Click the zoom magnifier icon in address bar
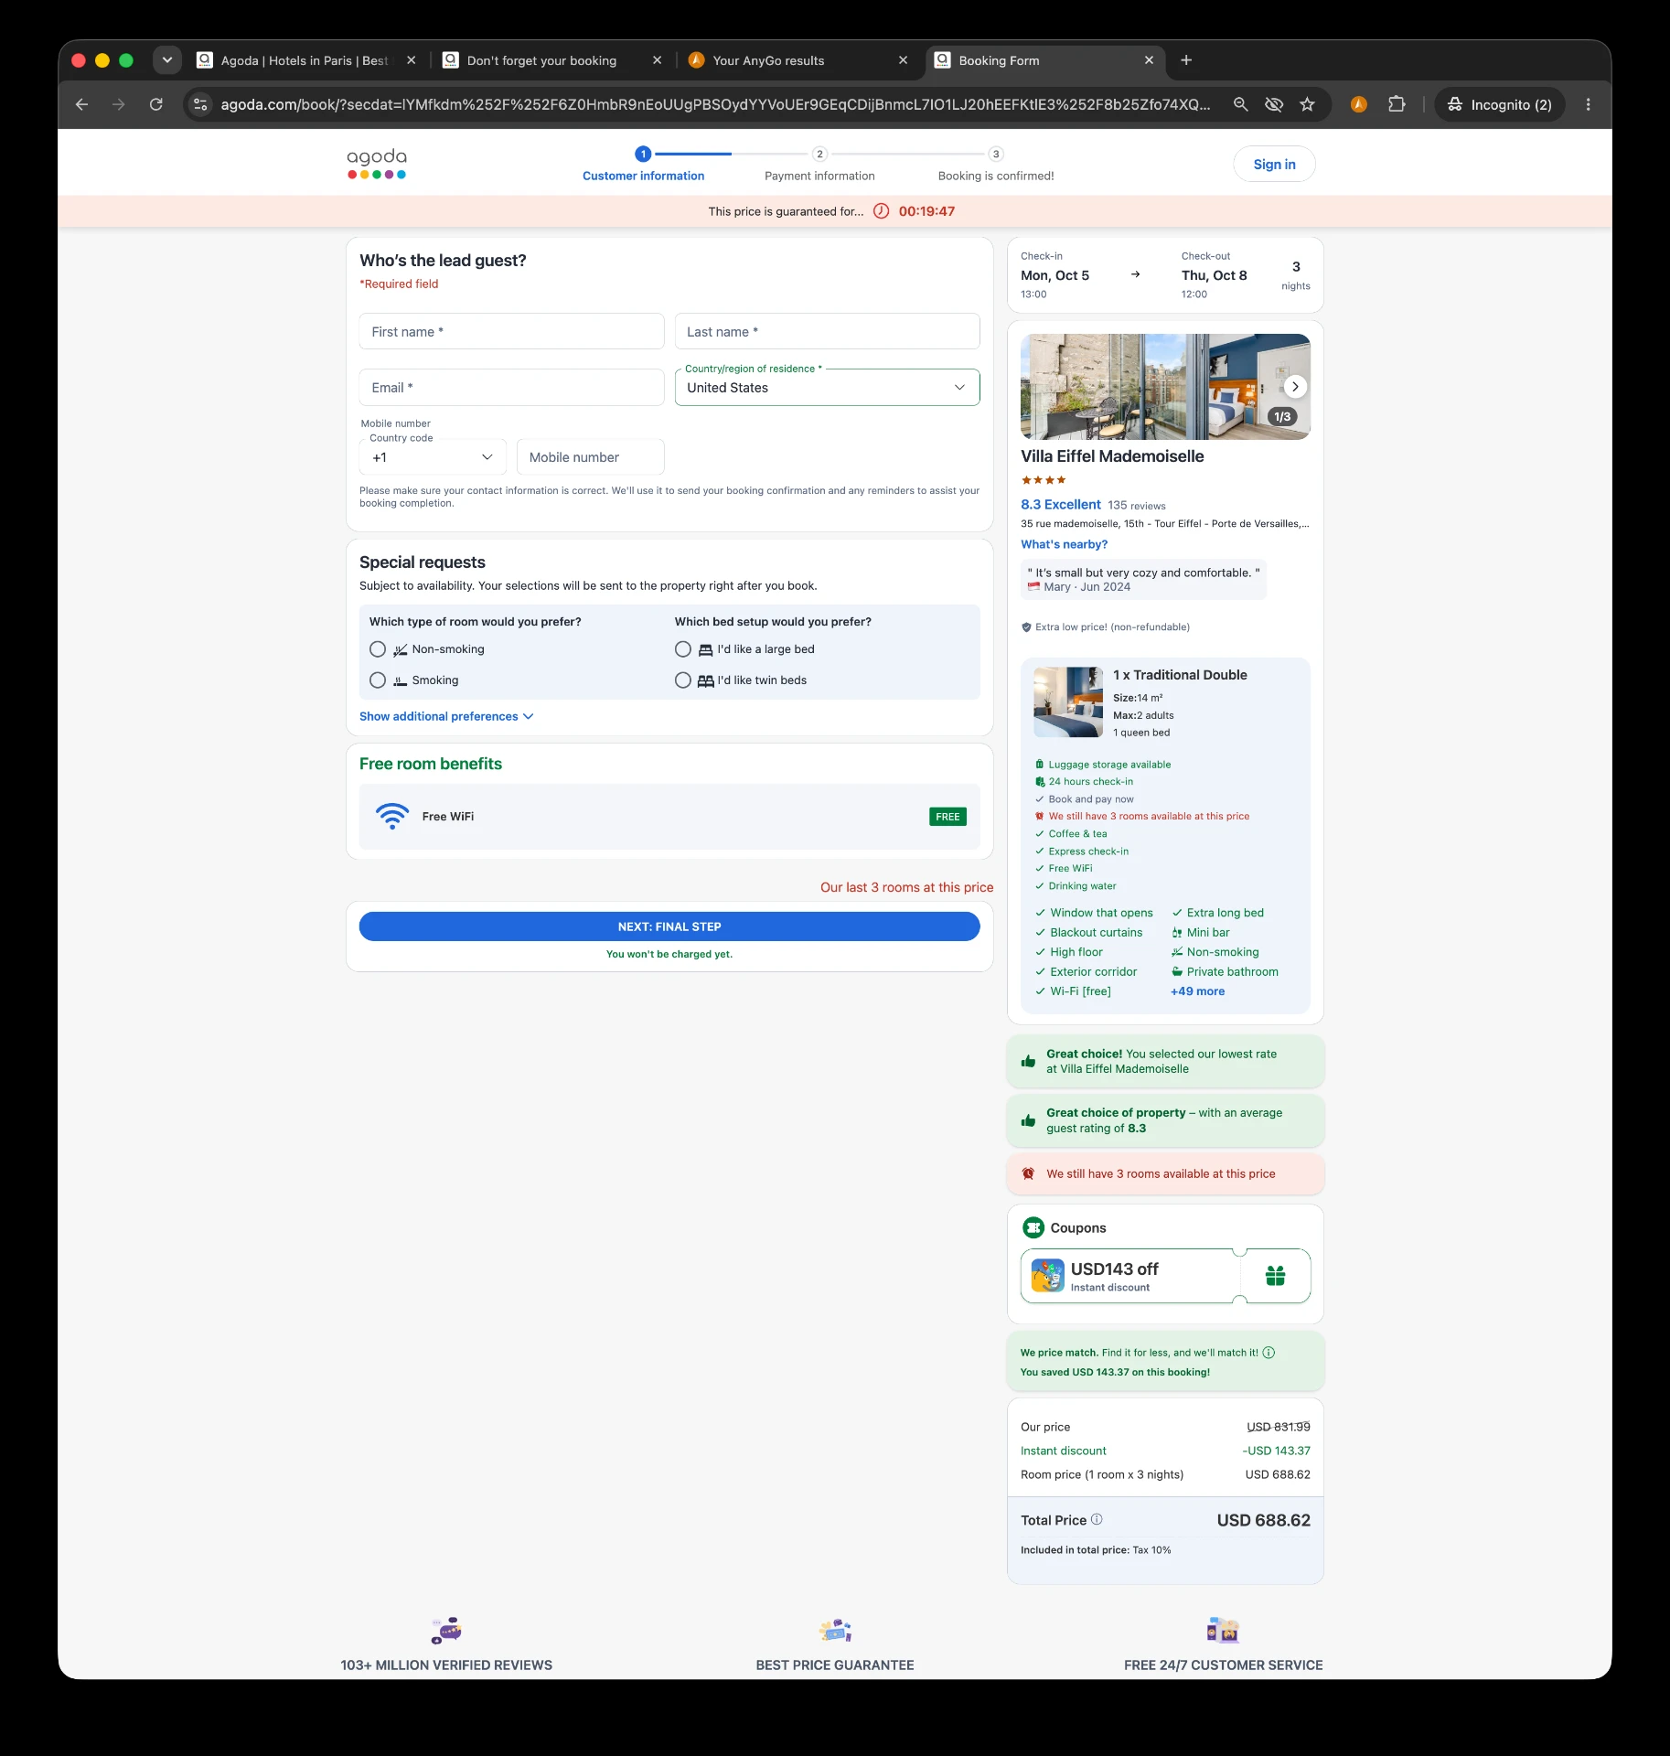The image size is (1670, 1756). point(1240,104)
